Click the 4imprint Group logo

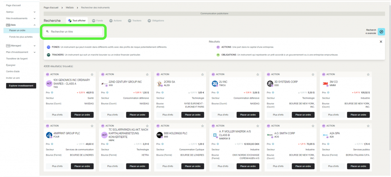tap(49, 135)
